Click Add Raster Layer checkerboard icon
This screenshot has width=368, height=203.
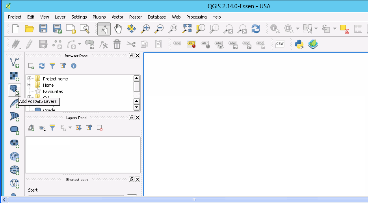15,76
